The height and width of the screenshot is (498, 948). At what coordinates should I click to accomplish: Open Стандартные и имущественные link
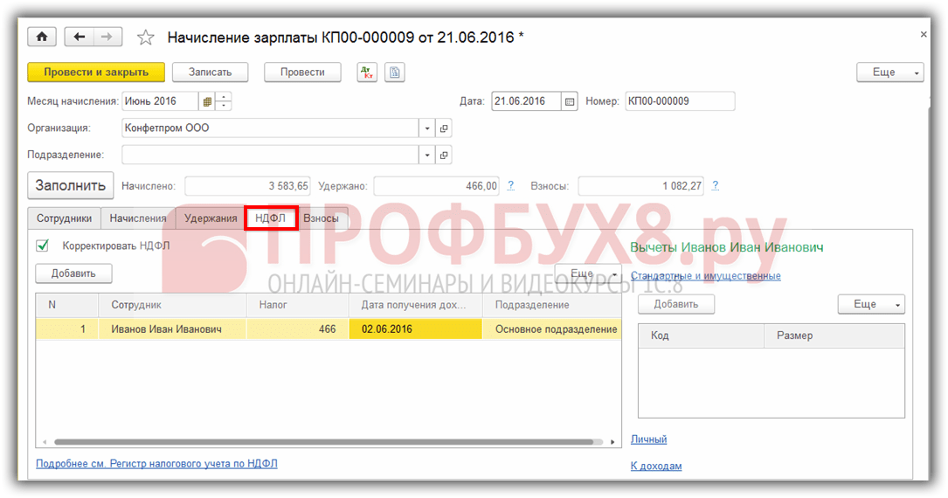point(706,275)
